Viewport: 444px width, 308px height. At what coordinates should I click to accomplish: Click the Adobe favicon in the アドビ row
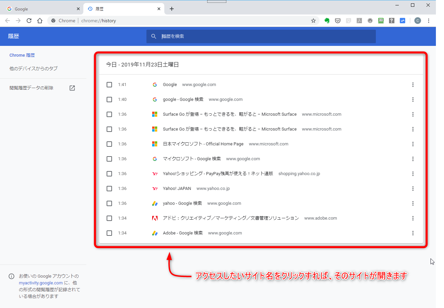[x=155, y=218]
